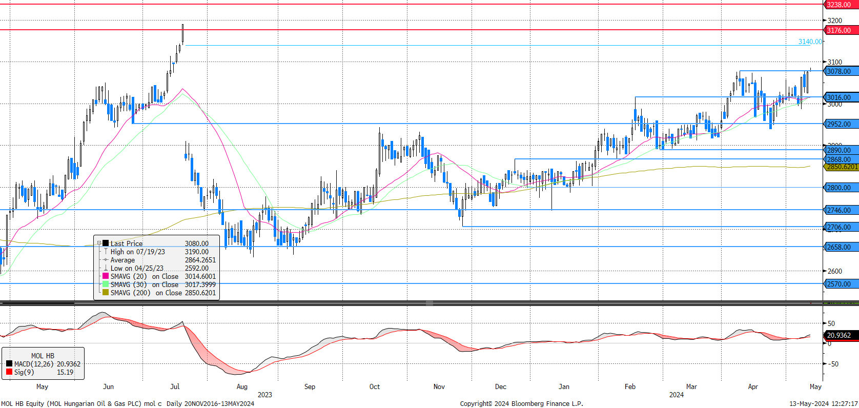
Task: Click the Sig(9) legend label
Action: [x=24, y=372]
